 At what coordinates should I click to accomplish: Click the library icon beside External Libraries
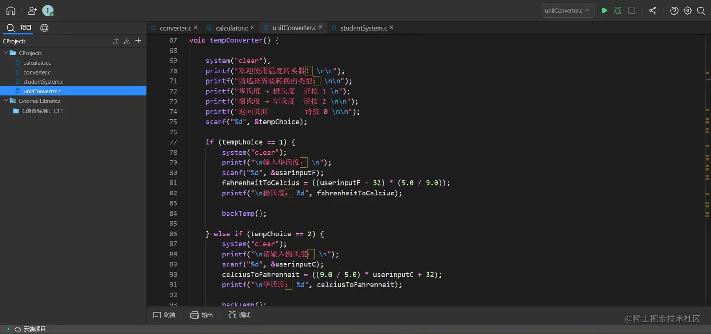13,101
